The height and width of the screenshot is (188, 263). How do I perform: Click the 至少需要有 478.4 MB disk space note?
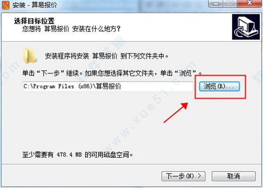[77, 154]
